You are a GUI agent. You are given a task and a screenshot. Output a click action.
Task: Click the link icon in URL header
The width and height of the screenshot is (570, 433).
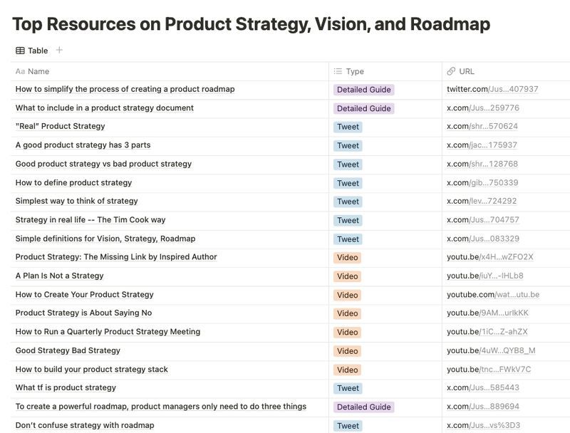(x=451, y=71)
